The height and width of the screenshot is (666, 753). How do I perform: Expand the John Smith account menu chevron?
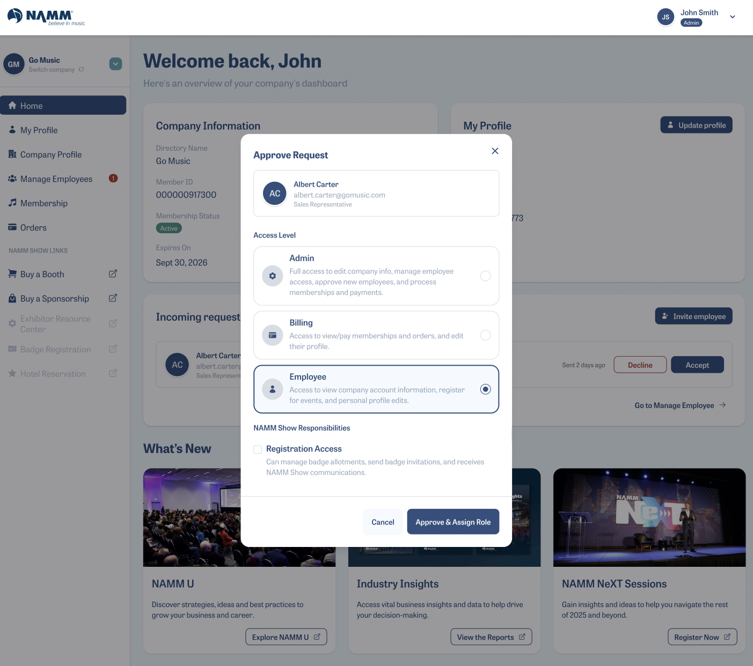[733, 17]
